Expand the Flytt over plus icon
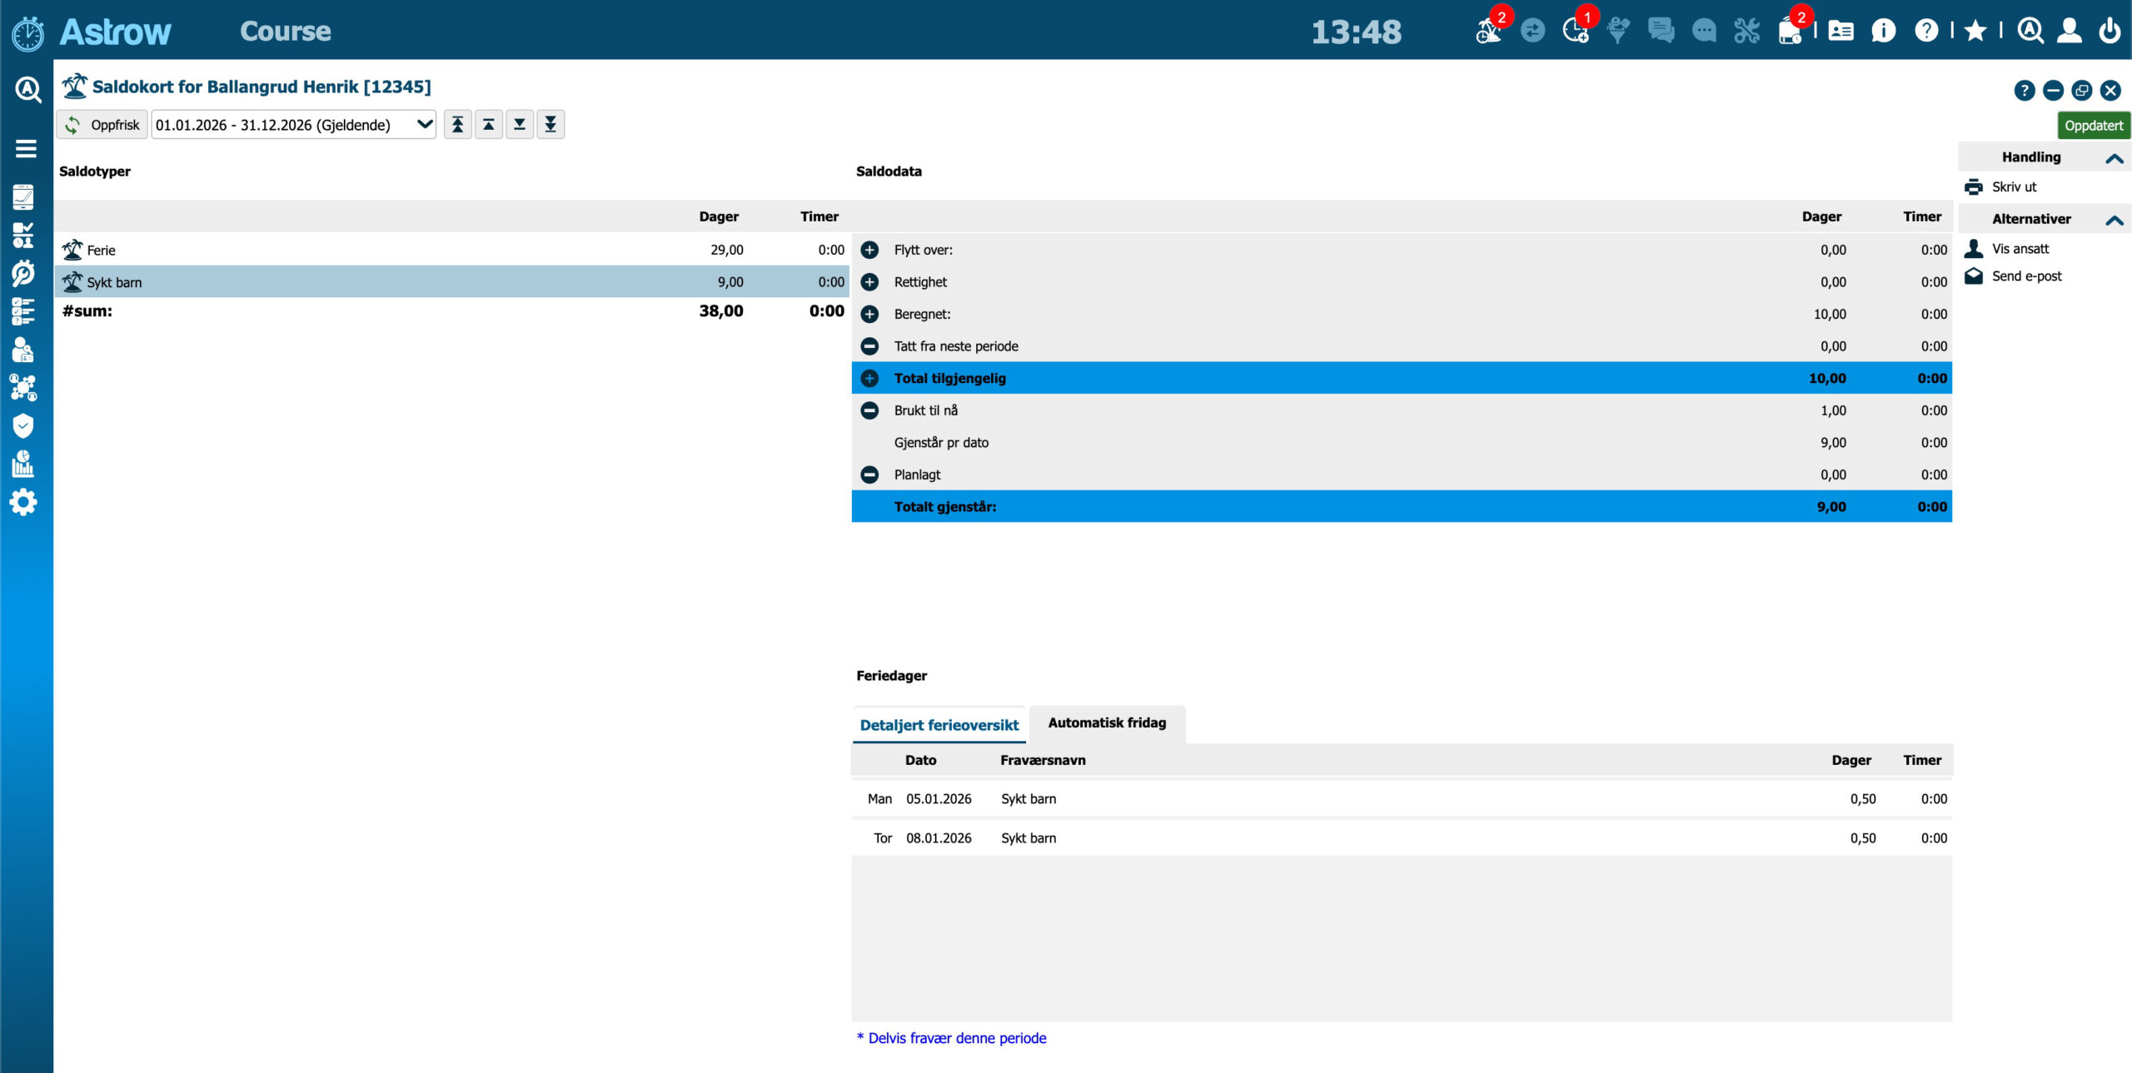2132x1073 pixels. (x=869, y=250)
